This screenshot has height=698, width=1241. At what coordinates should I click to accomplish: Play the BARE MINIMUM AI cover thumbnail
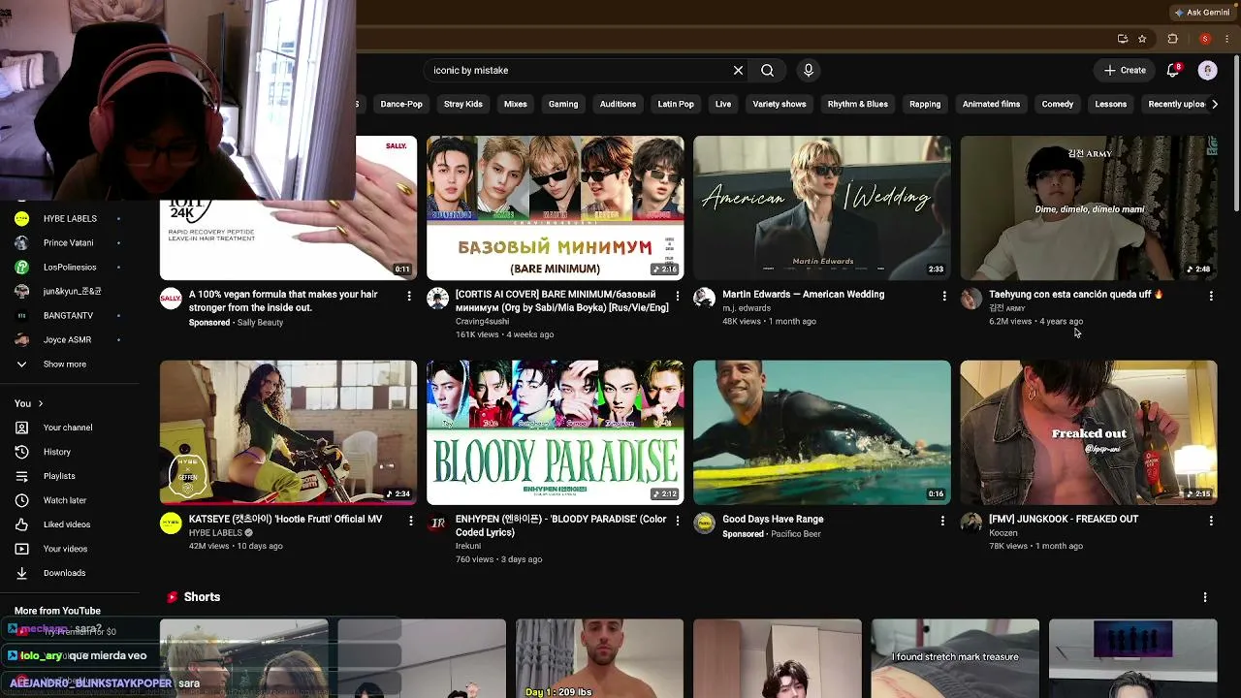pyautogui.click(x=556, y=207)
